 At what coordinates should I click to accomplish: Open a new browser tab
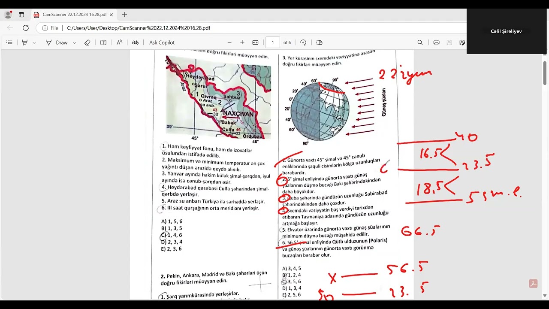coord(124,15)
